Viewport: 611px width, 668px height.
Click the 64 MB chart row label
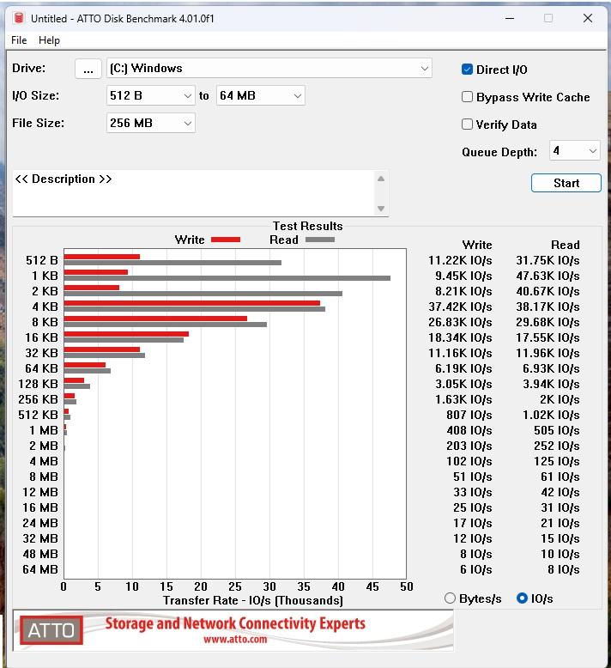[x=40, y=569]
